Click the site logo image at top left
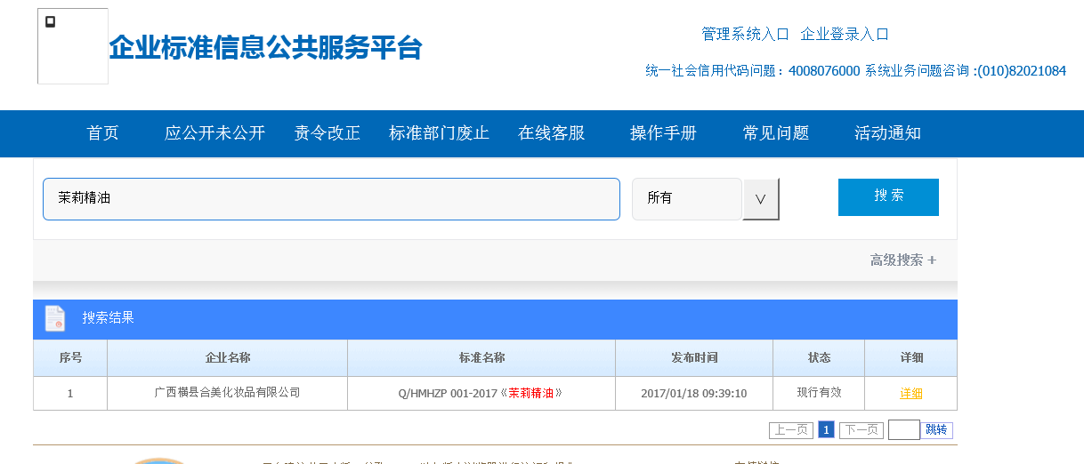Screen dimensions: 1084x464 (x=73, y=46)
